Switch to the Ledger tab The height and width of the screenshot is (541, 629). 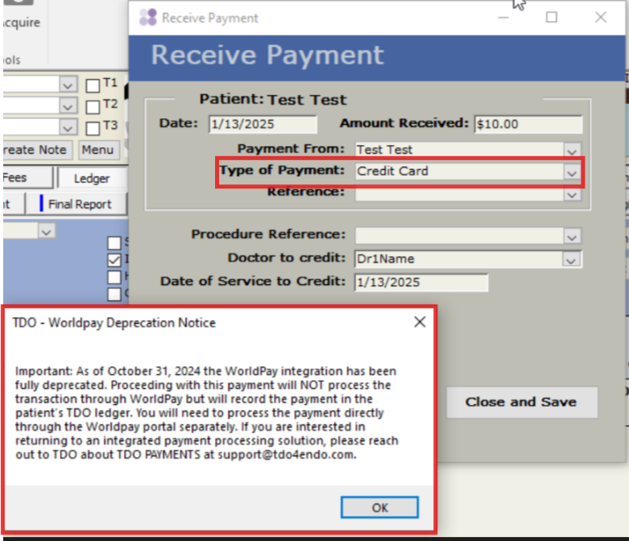coord(91,178)
